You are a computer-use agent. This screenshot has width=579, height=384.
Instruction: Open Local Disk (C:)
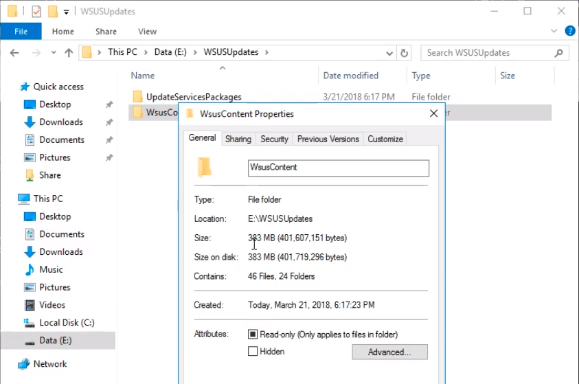click(x=67, y=323)
